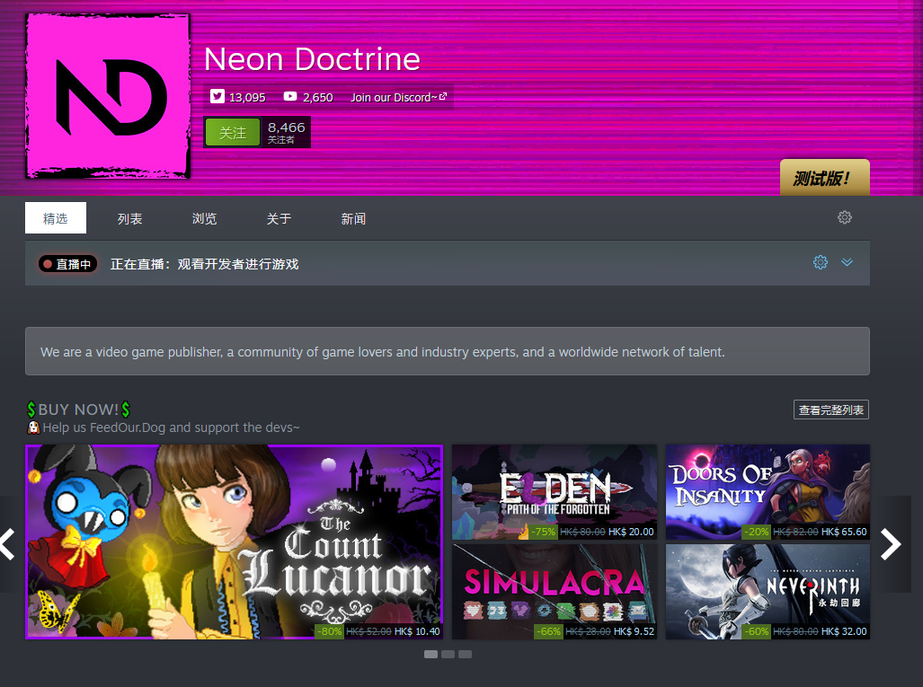
Task: Open the blue gear icon in broadcast bar
Action: (x=820, y=262)
